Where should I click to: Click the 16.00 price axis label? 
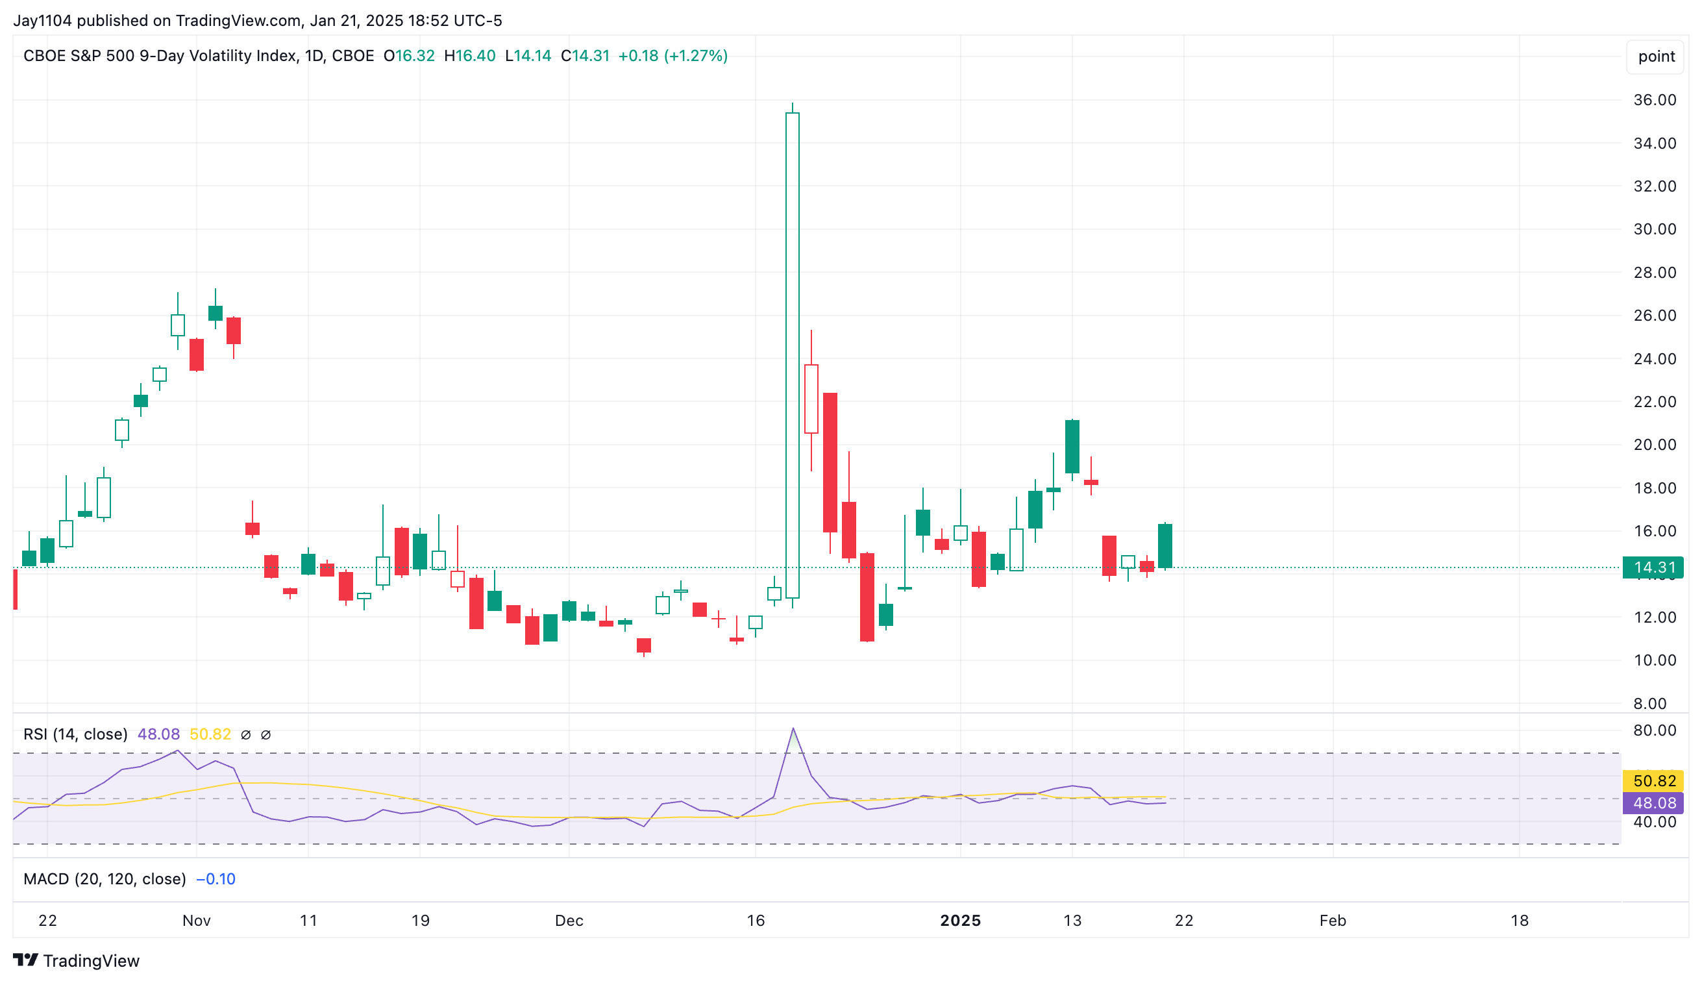(x=1655, y=530)
